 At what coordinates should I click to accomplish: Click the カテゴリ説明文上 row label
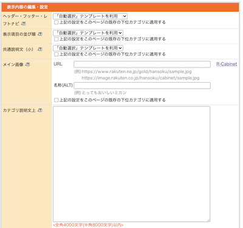[19, 110]
